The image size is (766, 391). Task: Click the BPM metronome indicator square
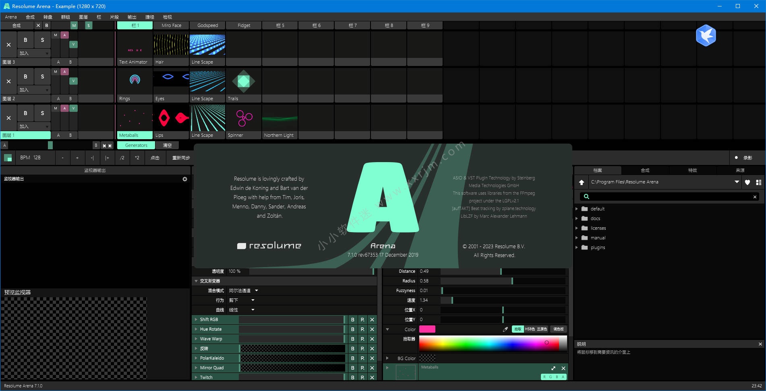8,158
